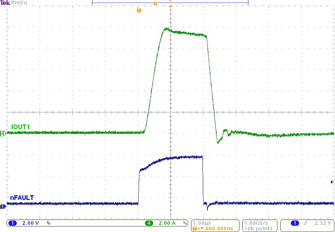
Task: Click the nFAULT waveform label
Action: (x=21, y=198)
